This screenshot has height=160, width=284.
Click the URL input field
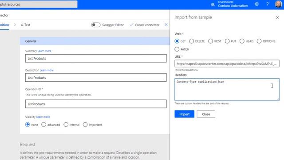coord(227,64)
